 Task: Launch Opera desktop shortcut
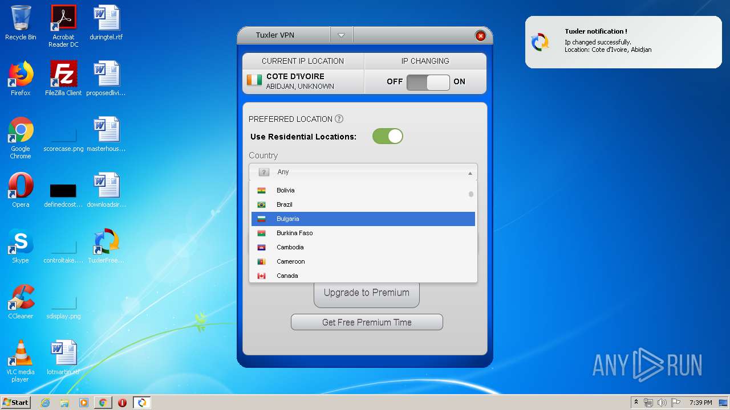(x=21, y=190)
